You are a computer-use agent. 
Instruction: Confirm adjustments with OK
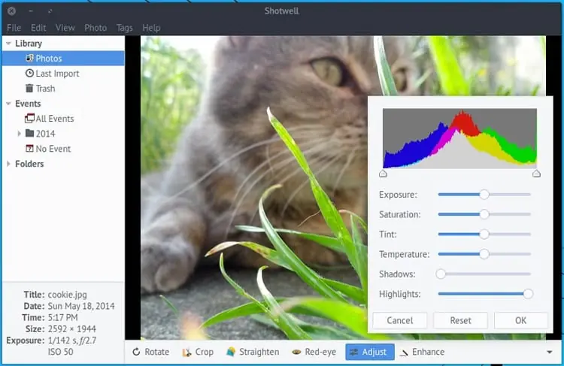[x=521, y=320]
